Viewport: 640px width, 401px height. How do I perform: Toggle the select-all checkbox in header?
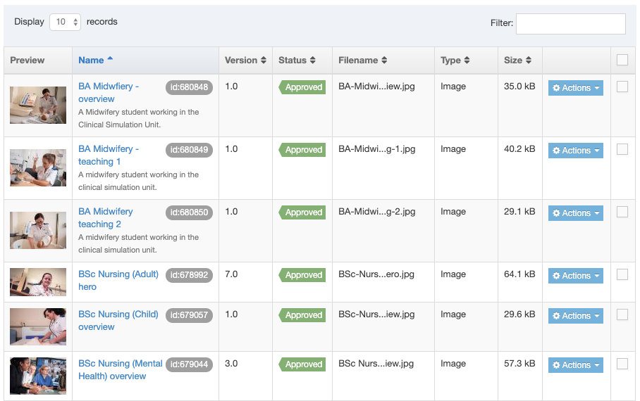coord(622,61)
